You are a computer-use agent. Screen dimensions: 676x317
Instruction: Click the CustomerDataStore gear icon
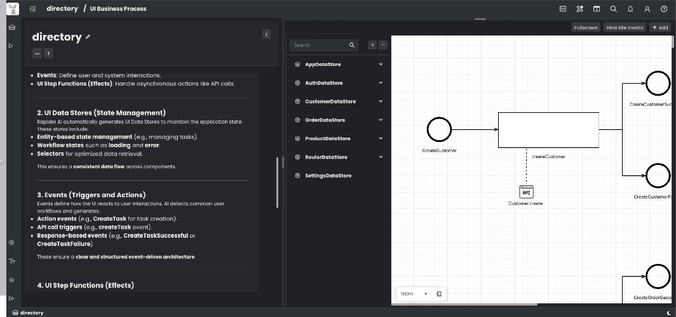297,101
